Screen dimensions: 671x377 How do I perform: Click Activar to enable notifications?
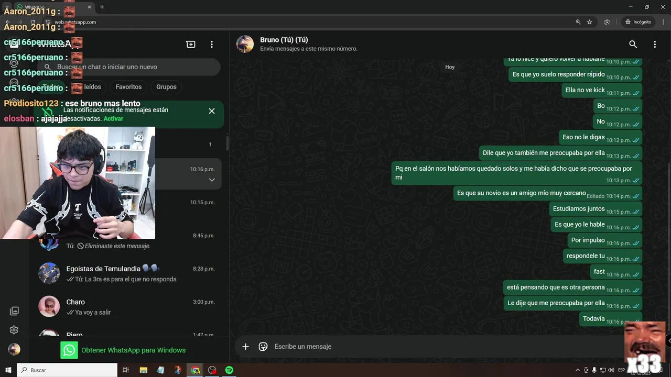coord(113,119)
